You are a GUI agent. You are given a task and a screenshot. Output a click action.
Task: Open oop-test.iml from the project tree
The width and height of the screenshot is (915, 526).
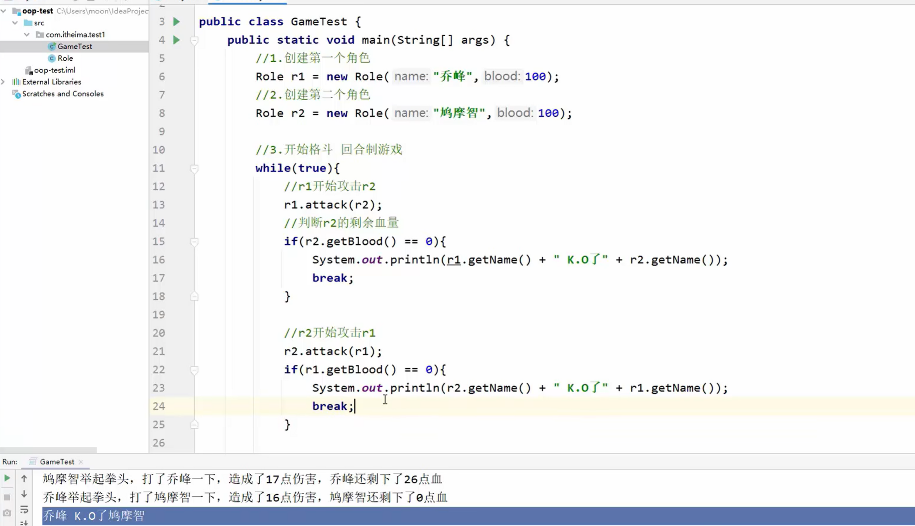tap(55, 70)
